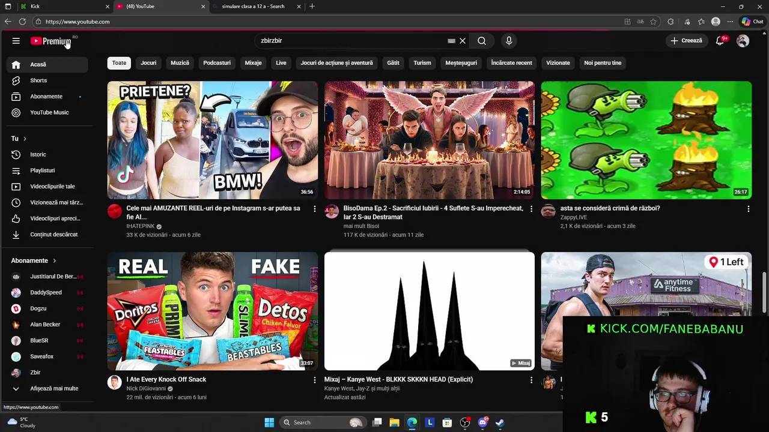Click the address bar URL
Image resolution: width=769 pixels, height=432 pixels.
pyautogui.click(x=78, y=22)
